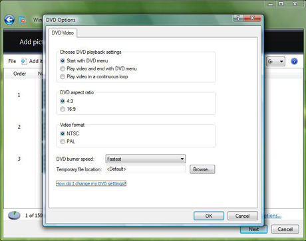This screenshot has height=241, width=306.
Task: Click the Add items icon in toolbar
Action: pos(24,61)
